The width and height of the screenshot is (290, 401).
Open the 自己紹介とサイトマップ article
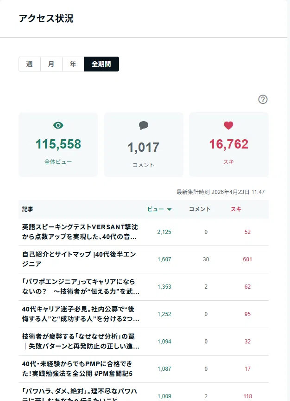pos(79,259)
